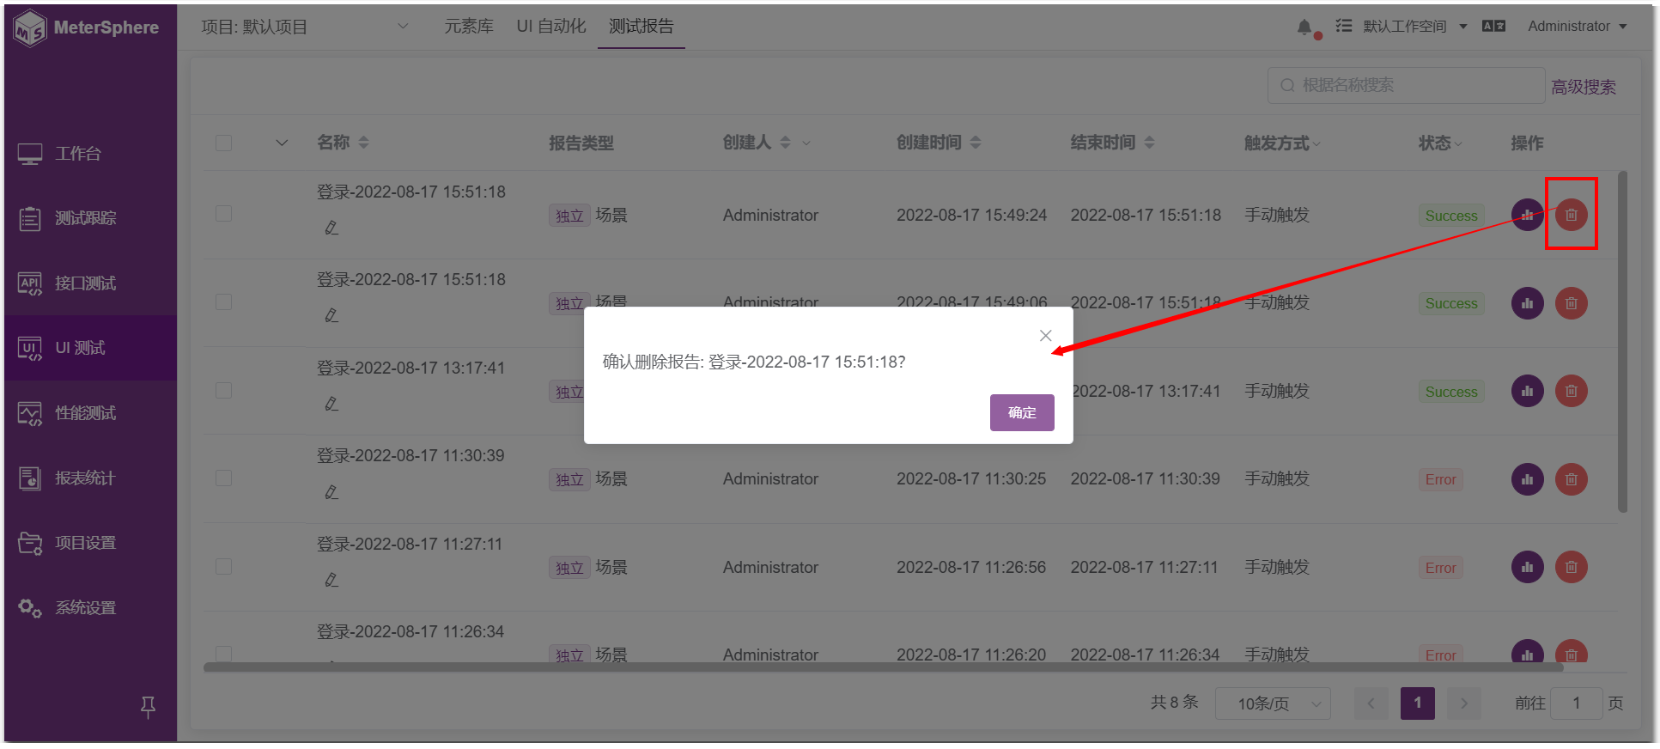Confirm deletion with the 确定 button
Viewport: 1660px width, 749px height.
pos(1021,412)
